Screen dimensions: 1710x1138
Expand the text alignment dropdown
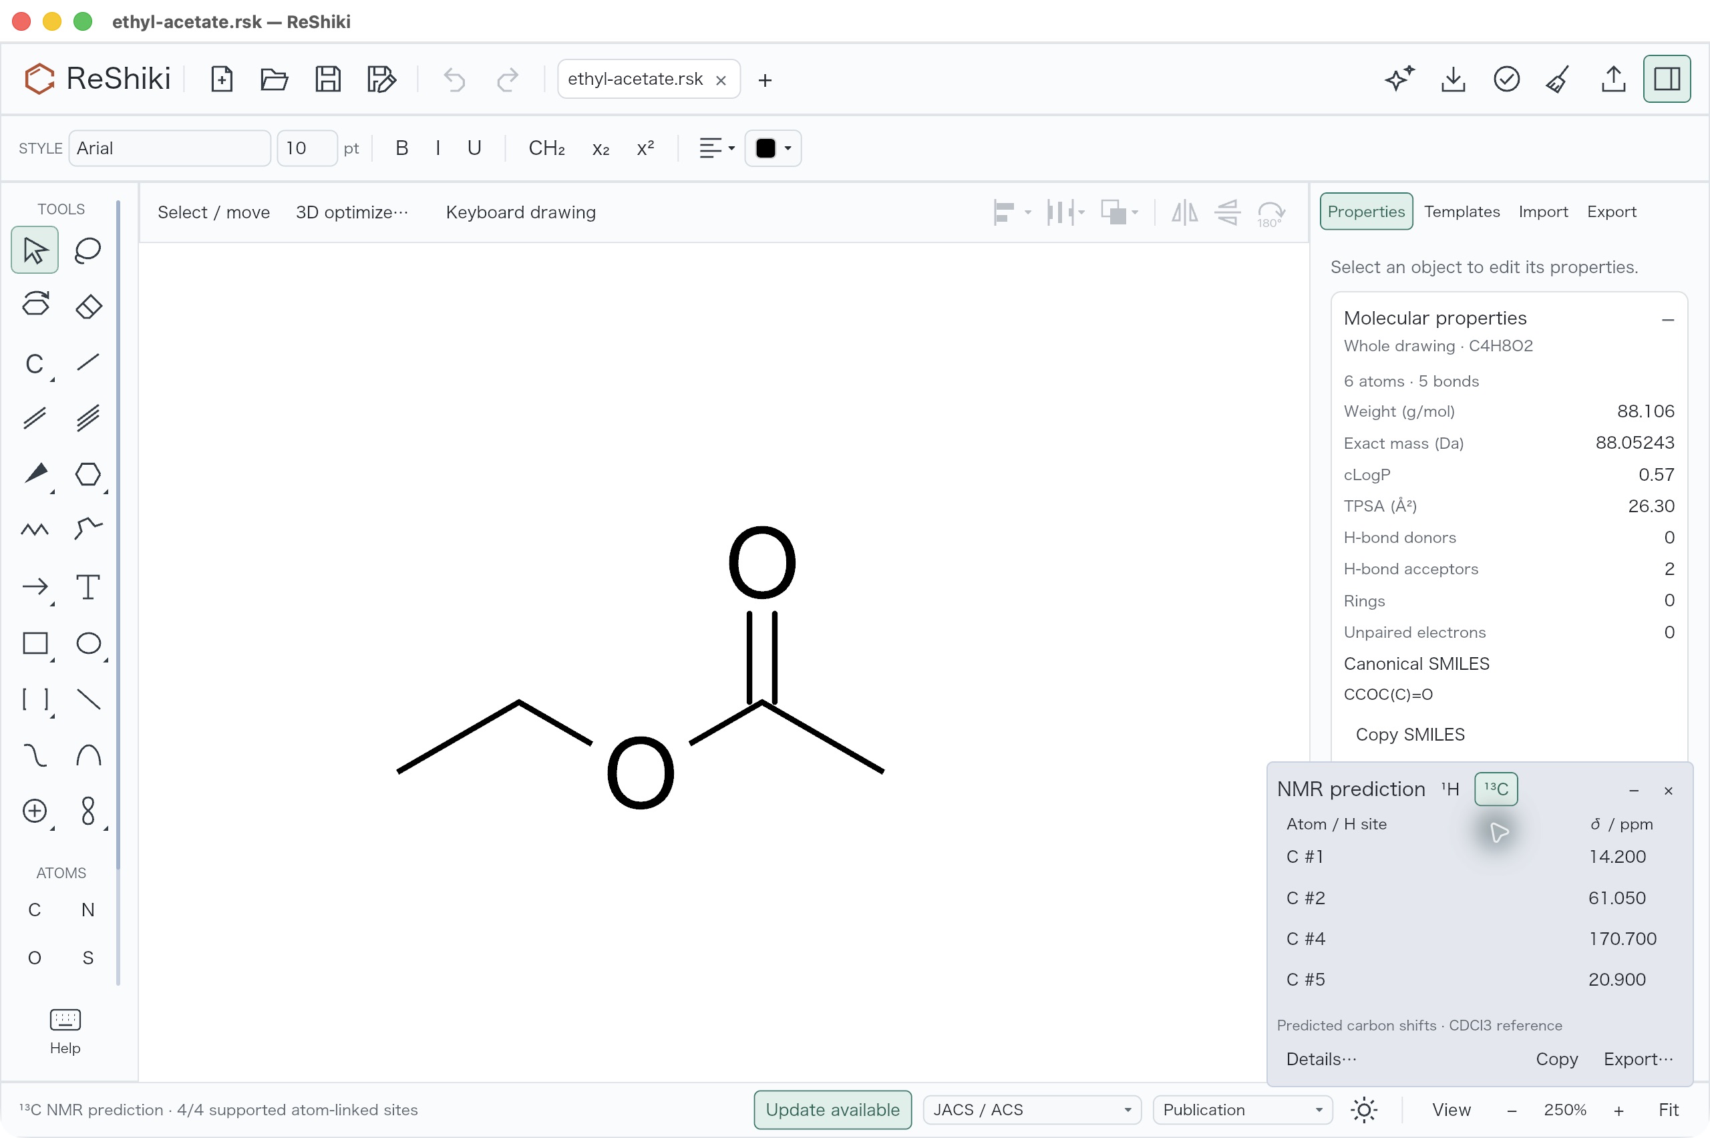[x=716, y=148]
